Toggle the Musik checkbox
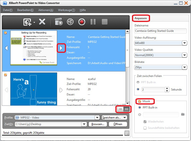This screenshot has width=191, height=141. pos(140,101)
